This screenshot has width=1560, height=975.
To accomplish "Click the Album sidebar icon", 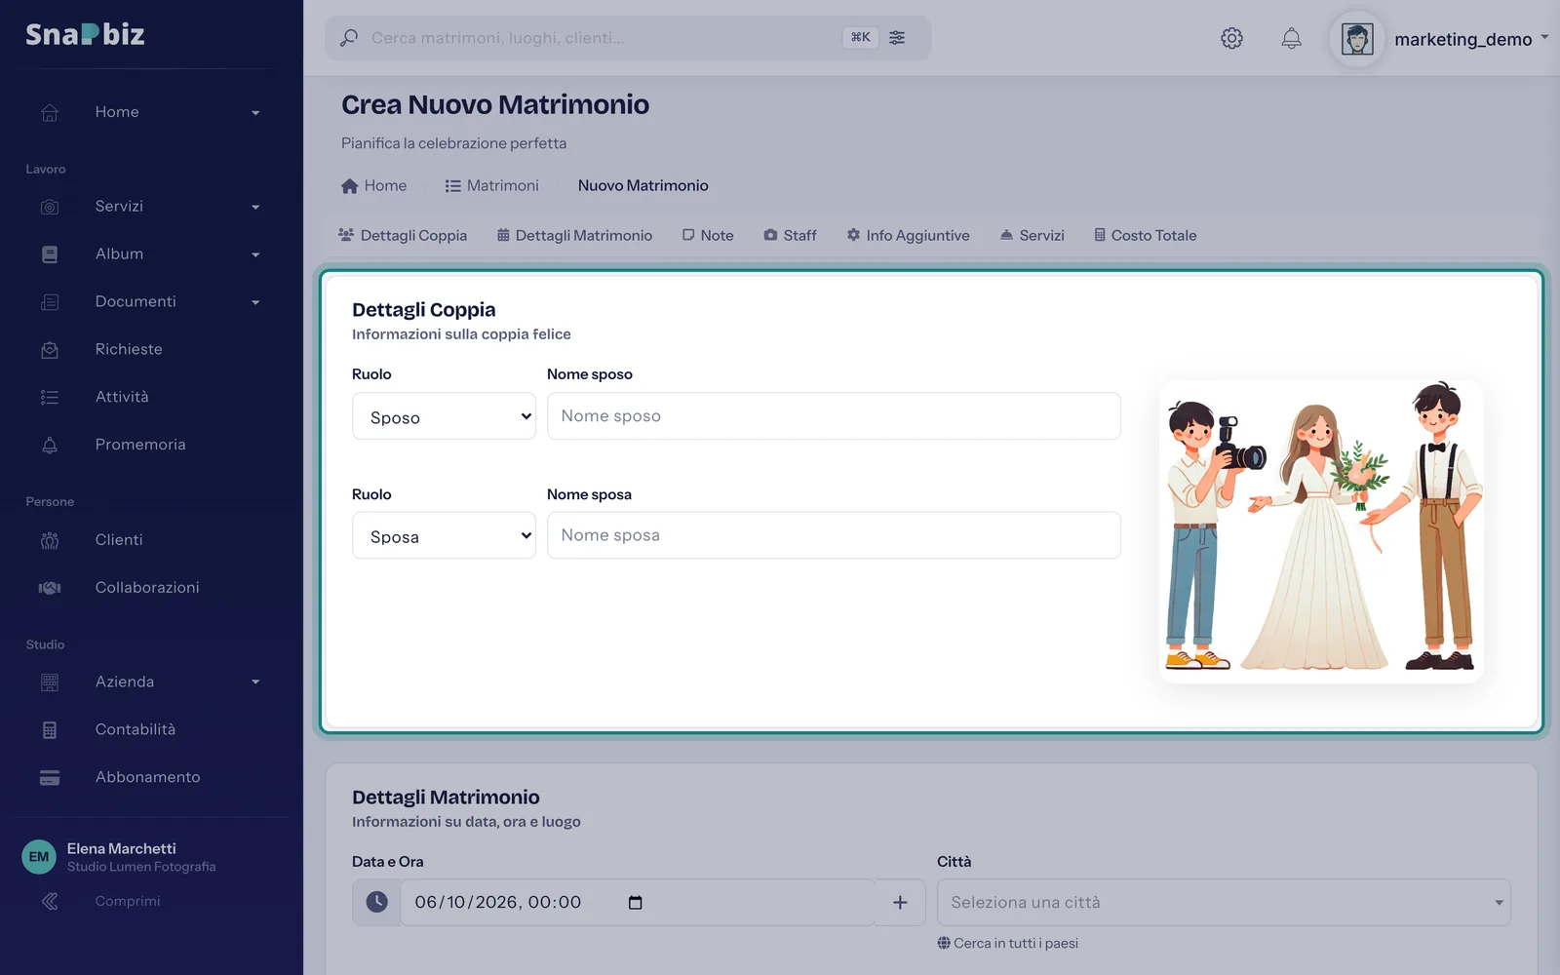I will coord(50,254).
